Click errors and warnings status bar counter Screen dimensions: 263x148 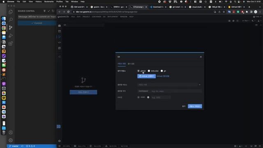click(x=30, y=146)
